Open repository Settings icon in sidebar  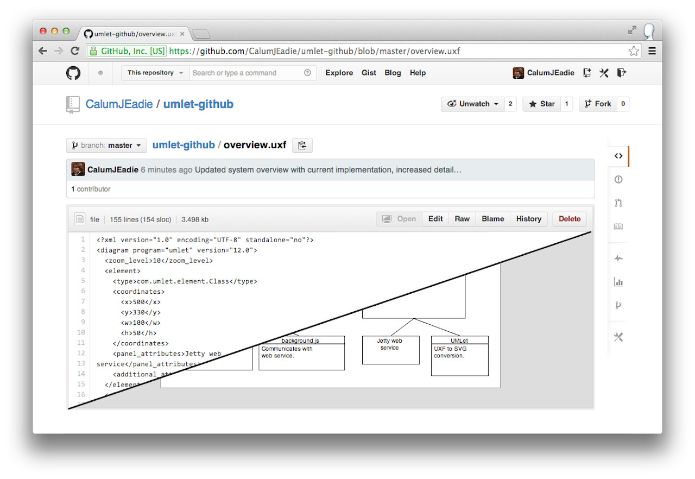[x=618, y=337]
